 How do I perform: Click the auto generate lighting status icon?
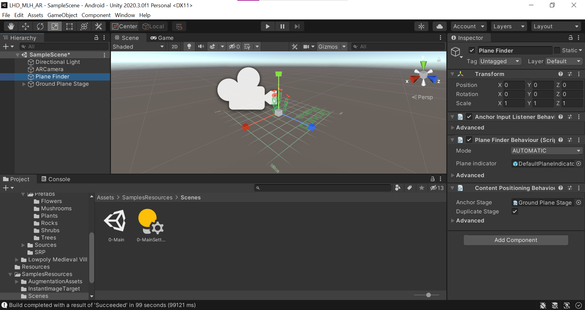(x=567, y=305)
